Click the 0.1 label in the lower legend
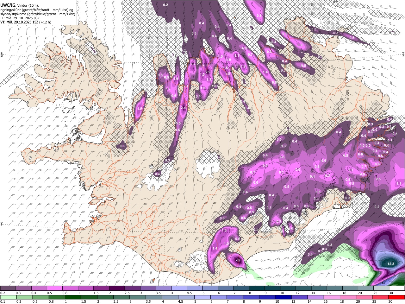 pyautogui.click(x=3, y=301)
